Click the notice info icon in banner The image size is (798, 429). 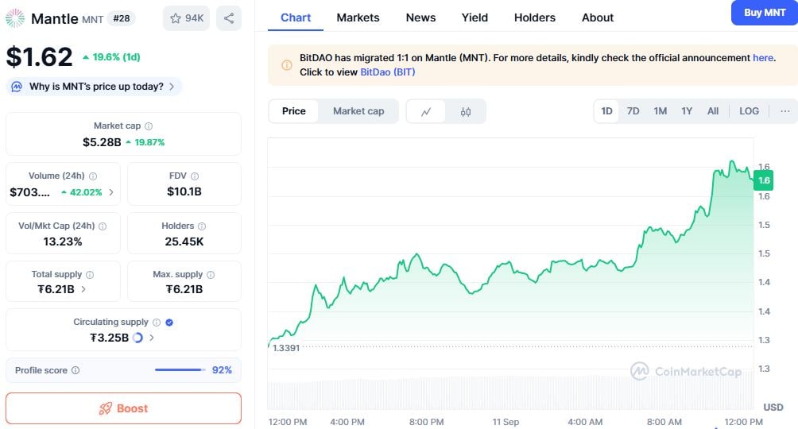(286, 65)
